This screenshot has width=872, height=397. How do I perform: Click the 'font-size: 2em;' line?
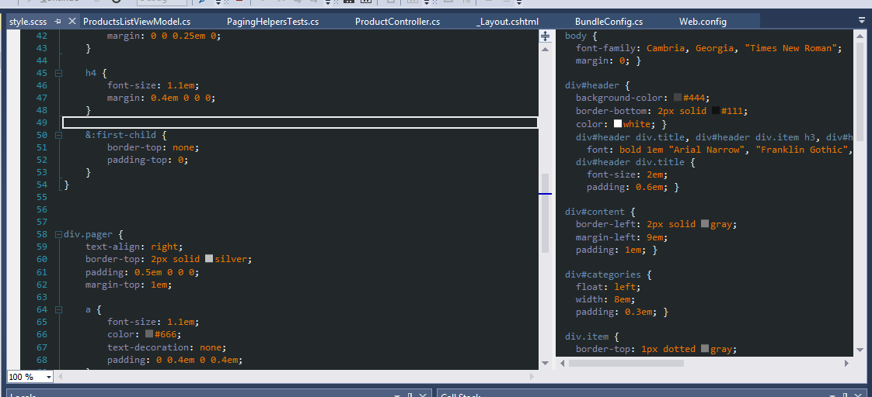click(627, 174)
